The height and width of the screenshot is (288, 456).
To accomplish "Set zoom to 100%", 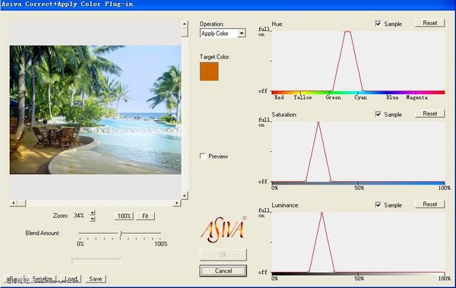I will click(124, 216).
